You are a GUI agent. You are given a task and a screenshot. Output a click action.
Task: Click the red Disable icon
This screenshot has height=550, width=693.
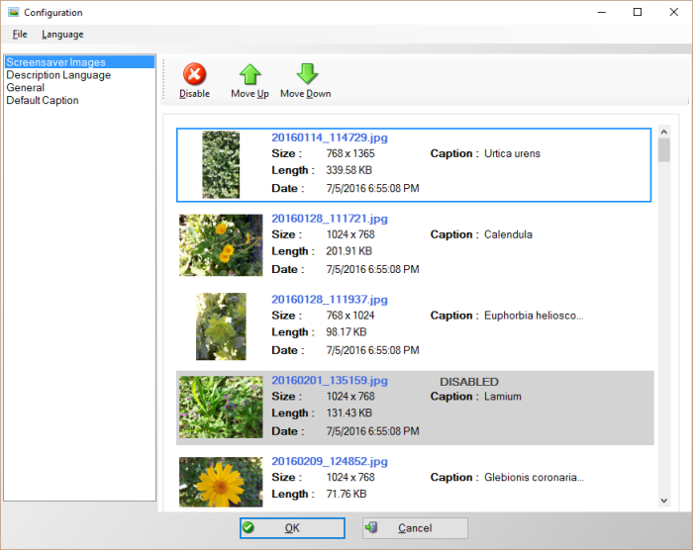pos(194,75)
